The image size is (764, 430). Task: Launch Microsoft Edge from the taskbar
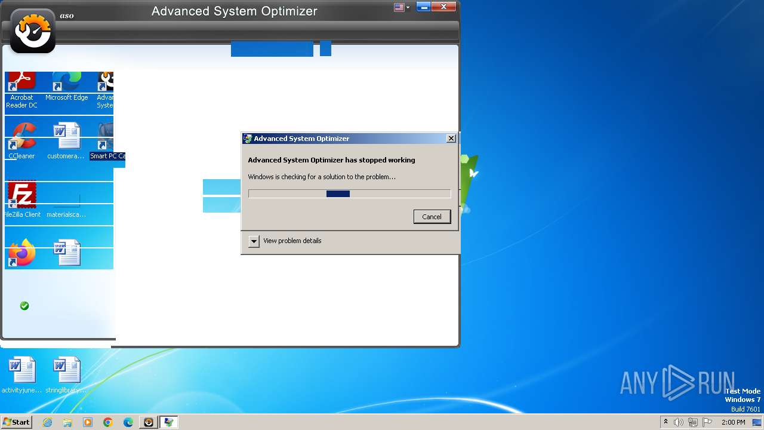(128, 422)
